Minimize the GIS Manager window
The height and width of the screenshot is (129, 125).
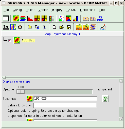click(x=111, y=3)
